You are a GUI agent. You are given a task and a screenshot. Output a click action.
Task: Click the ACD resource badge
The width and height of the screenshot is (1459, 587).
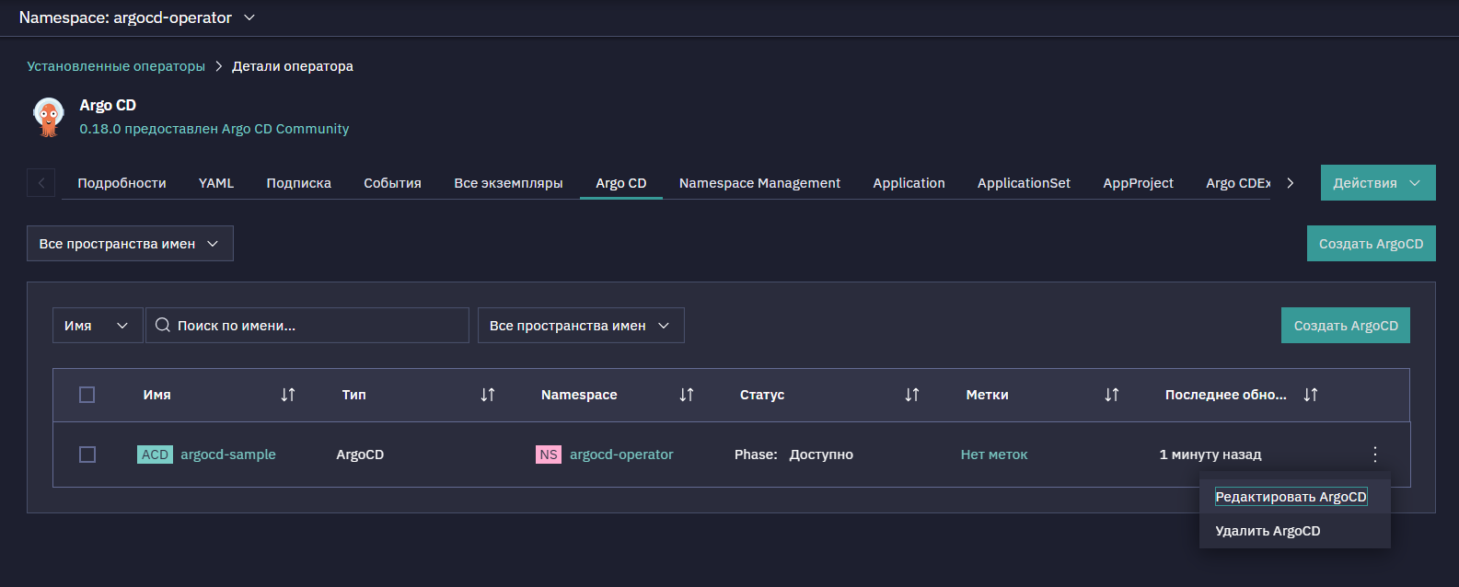155,455
